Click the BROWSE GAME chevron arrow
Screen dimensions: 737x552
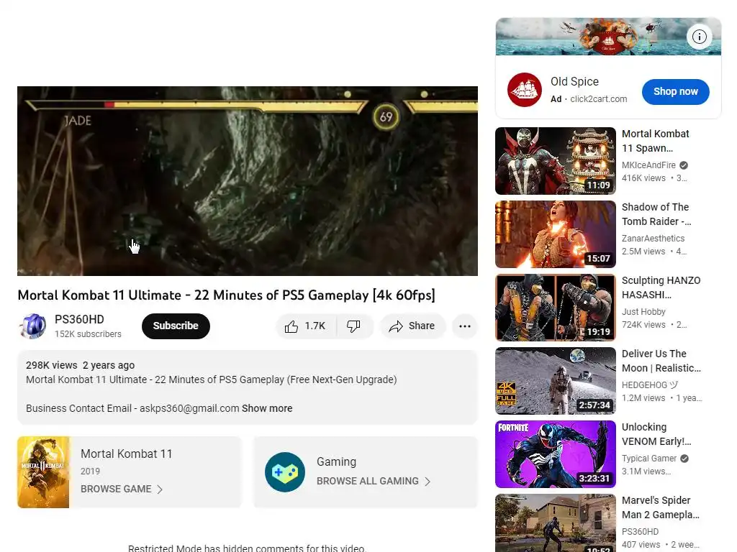(x=160, y=489)
